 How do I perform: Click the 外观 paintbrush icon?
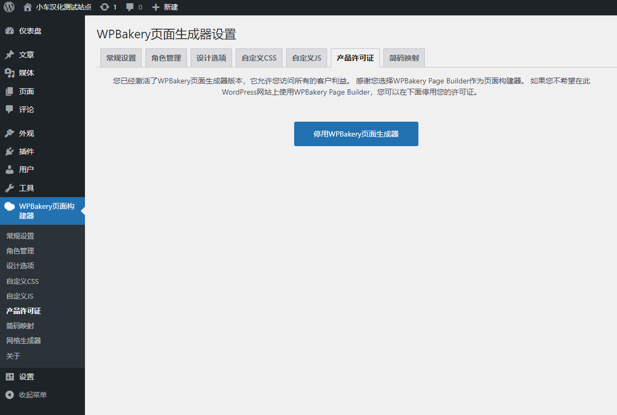coord(10,133)
